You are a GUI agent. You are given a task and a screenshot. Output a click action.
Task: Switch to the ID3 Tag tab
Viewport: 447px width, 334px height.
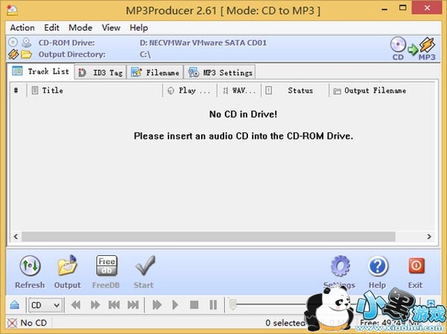101,73
